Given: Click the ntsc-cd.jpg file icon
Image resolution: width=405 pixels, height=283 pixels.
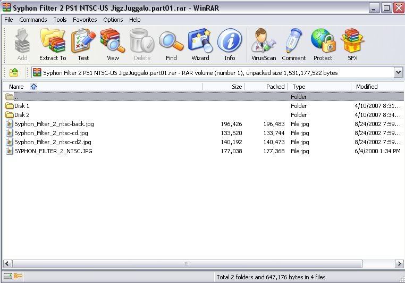Looking at the screenshot, I should [x=9, y=133].
